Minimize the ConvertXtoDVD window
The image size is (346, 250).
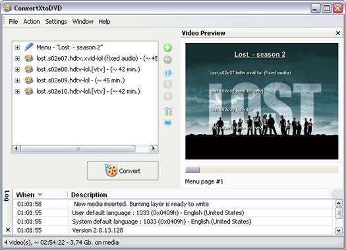pyautogui.click(x=316, y=9)
